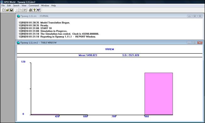Click the 600 x-axis label
Viewport: 205px width, 123px height.
[x=85, y=116]
